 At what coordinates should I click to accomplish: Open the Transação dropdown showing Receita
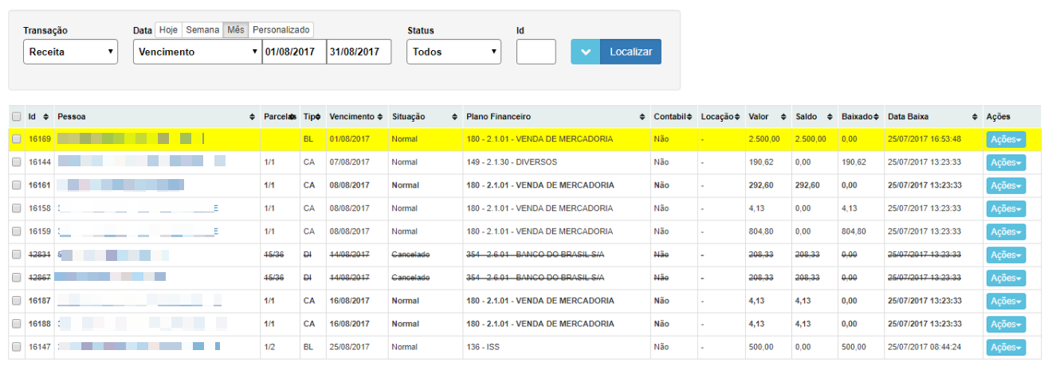tap(71, 52)
